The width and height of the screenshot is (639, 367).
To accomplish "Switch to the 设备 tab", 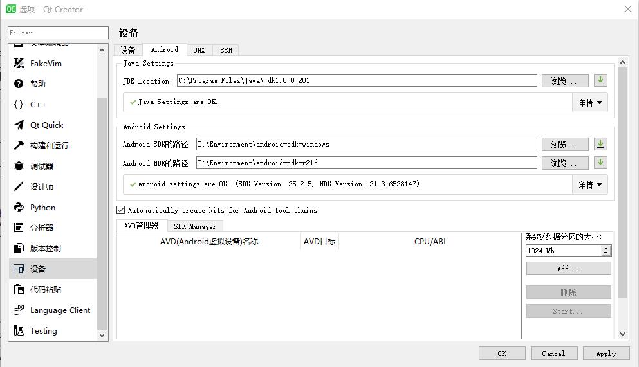I will (x=128, y=50).
